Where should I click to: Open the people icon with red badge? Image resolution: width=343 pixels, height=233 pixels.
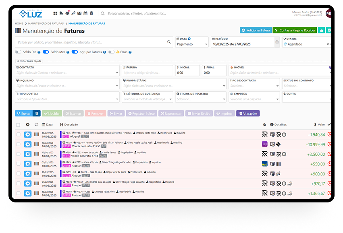click(x=67, y=13)
